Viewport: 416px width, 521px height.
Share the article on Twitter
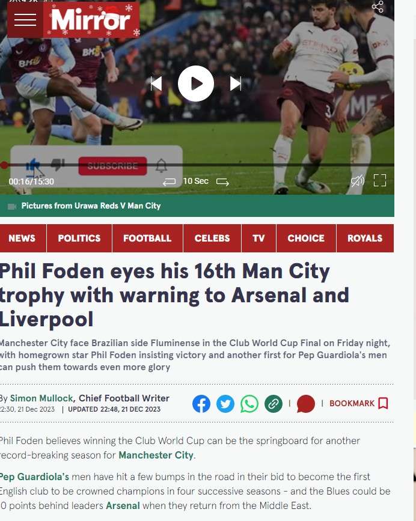[225, 404]
